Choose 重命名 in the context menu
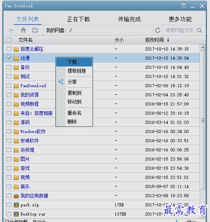The width and height of the screenshot is (210, 222). coord(74,113)
